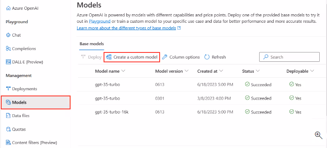Click external link icon after Learn more
The height and width of the screenshot is (148, 327).
[179, 28]
